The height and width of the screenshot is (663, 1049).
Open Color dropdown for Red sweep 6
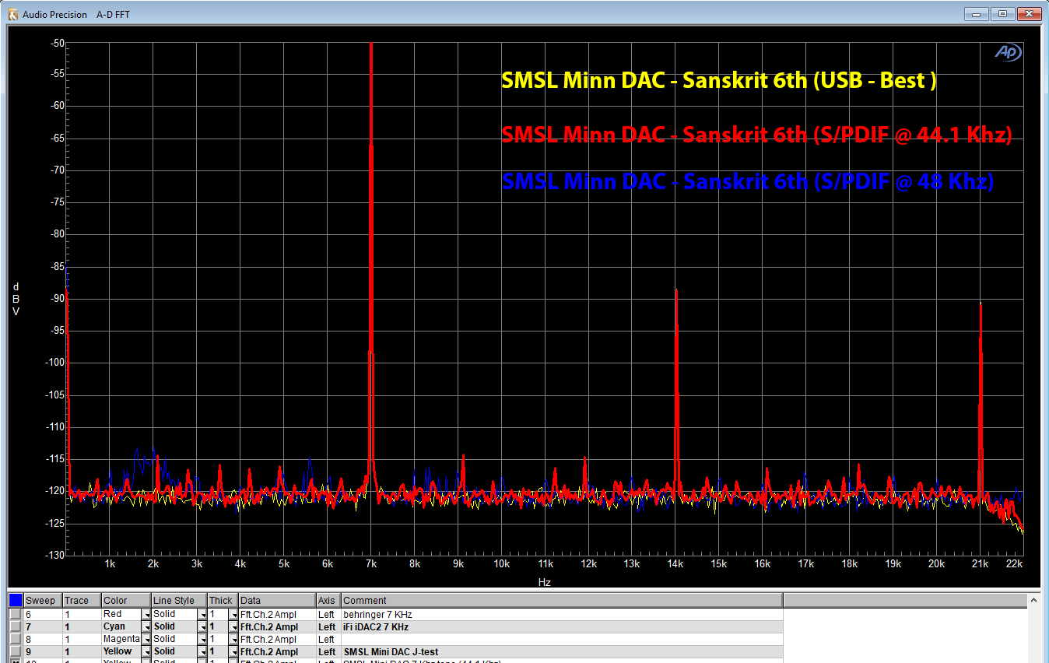click(x=146, y=615)
